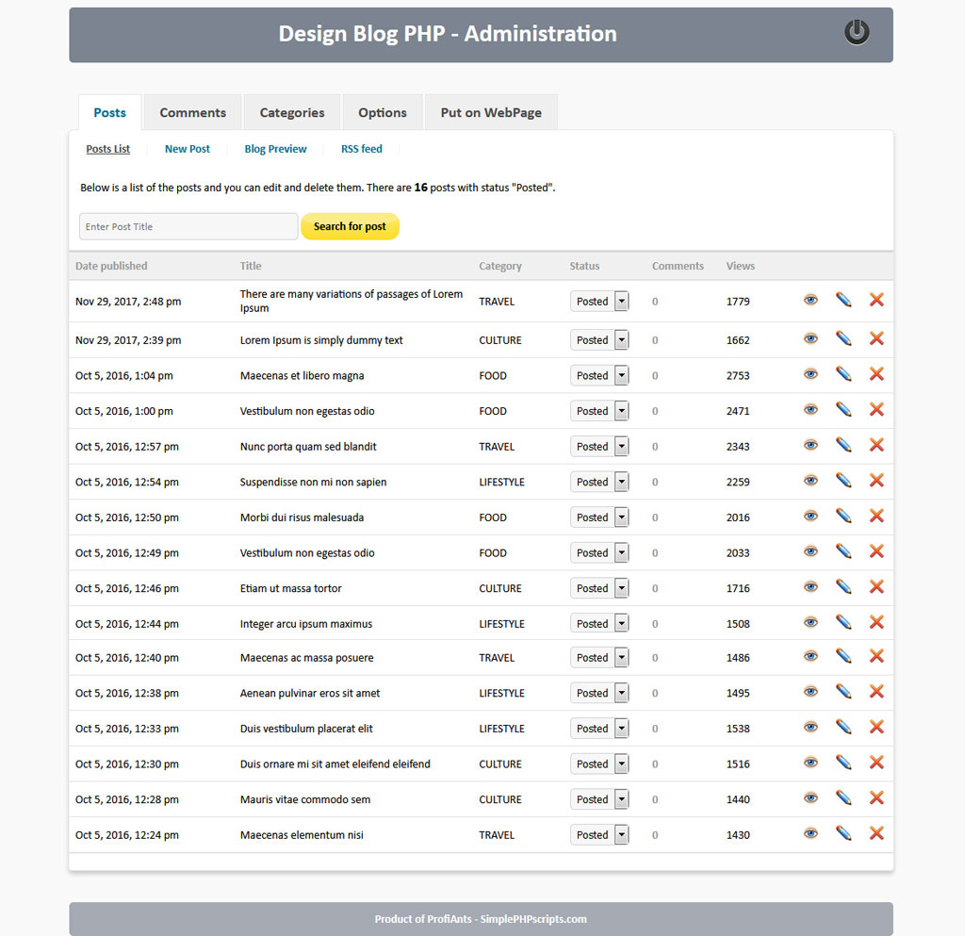Open the Blog Preview link
965x936 pixels.
coord(275,148)
